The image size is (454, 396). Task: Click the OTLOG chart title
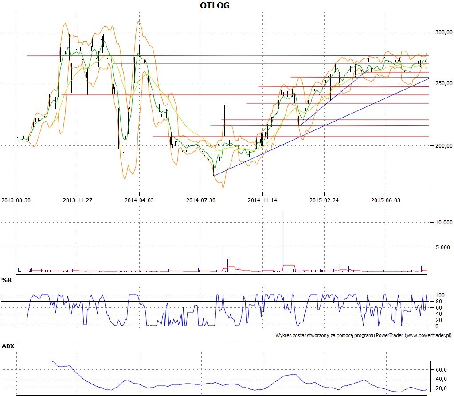pos(215,5)
